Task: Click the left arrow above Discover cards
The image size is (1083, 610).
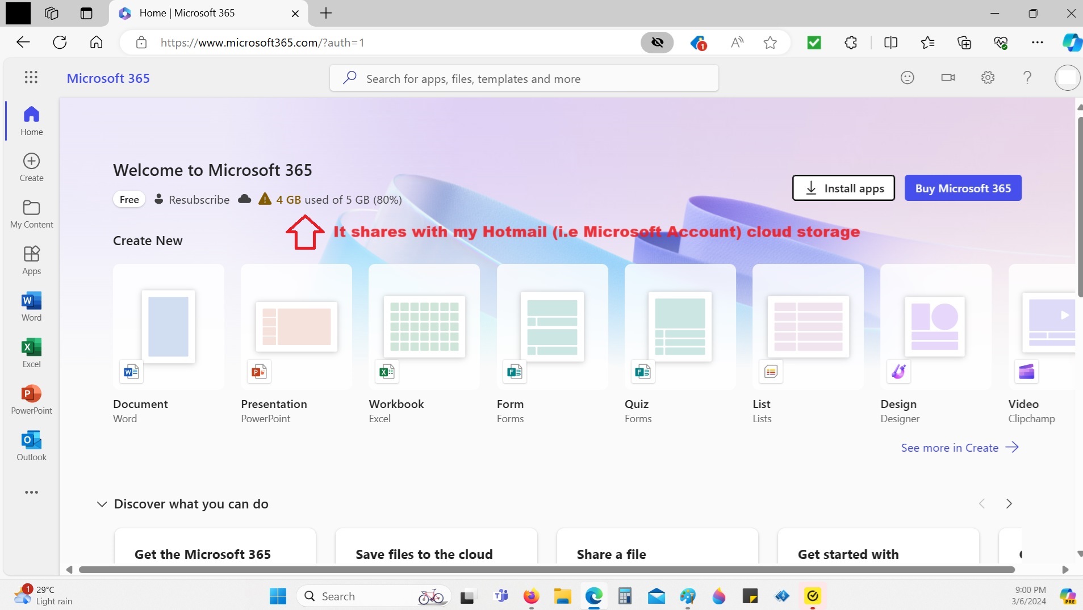Action: (982, 503)
